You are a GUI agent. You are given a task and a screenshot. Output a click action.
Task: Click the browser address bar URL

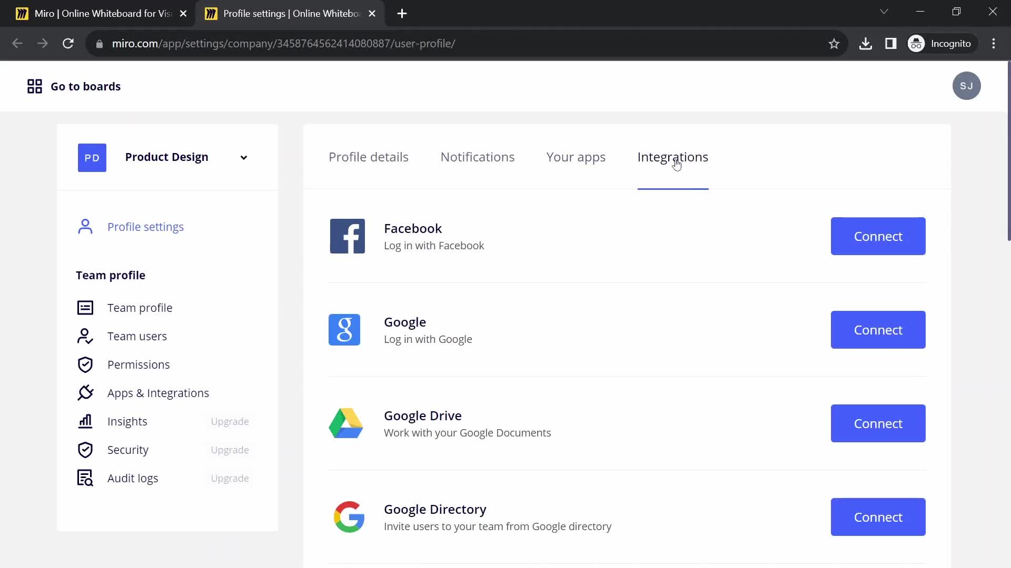(x=283, y=44)
